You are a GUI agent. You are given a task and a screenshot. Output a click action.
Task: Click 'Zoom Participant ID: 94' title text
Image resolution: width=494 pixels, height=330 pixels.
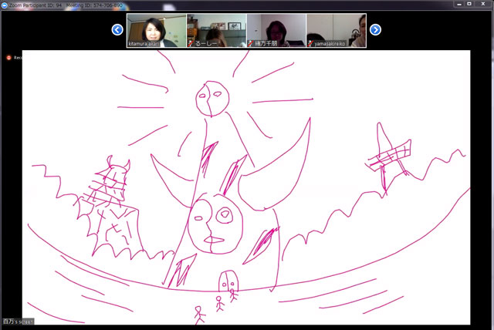tap(36, 5)
